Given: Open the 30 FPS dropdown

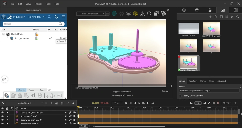Looking at the screenshot, I should coord(226,103).
